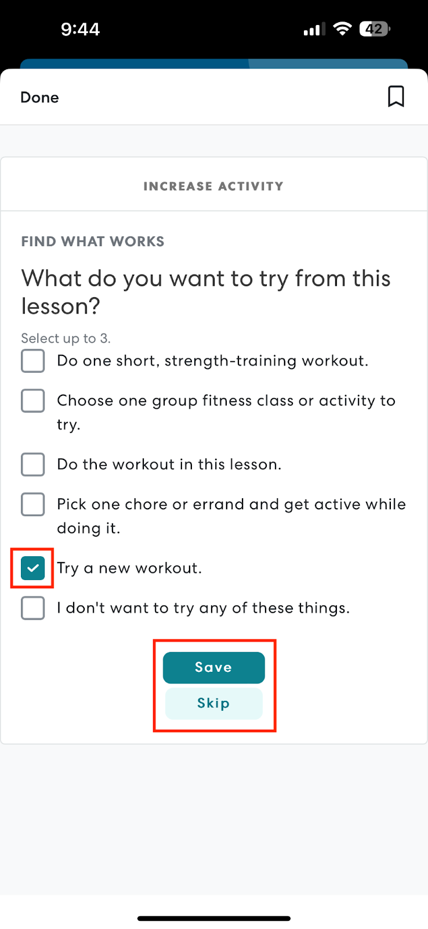Tap the Save button

pyautogui.click(x=214, y=668)
